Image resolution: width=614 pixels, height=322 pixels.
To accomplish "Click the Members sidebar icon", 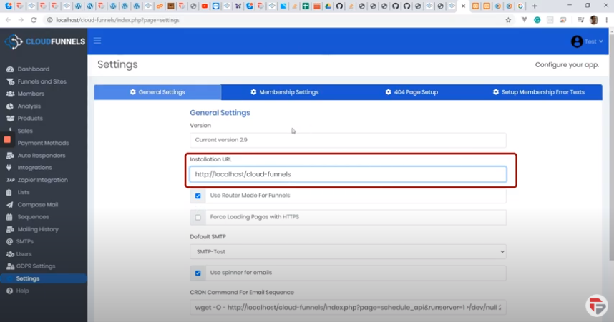I will (10, 94).
